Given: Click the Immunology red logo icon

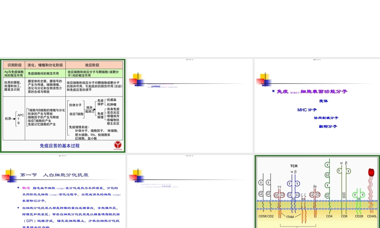Looking at the screenshot, I should 117,145.
